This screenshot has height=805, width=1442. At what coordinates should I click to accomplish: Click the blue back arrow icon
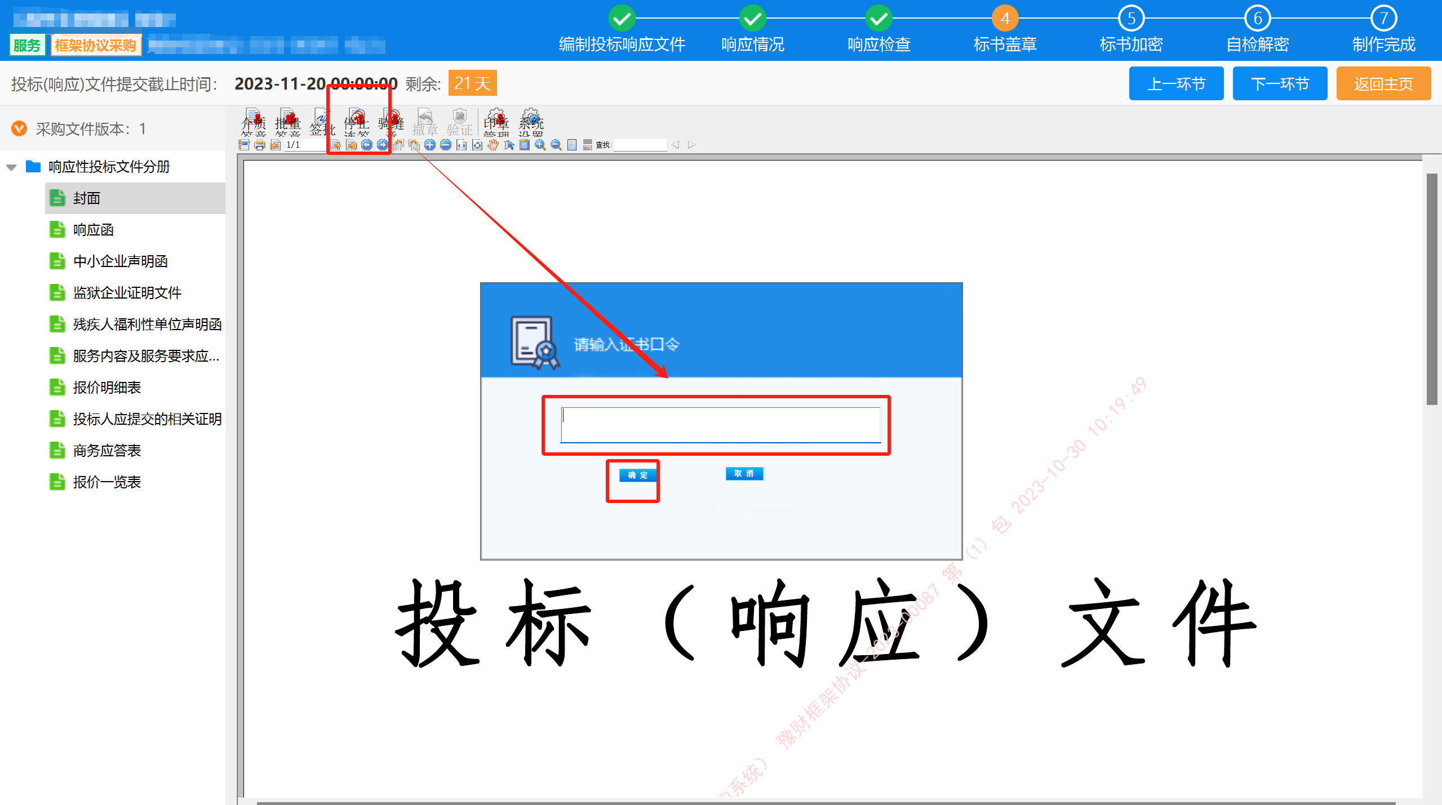point(367,145)
